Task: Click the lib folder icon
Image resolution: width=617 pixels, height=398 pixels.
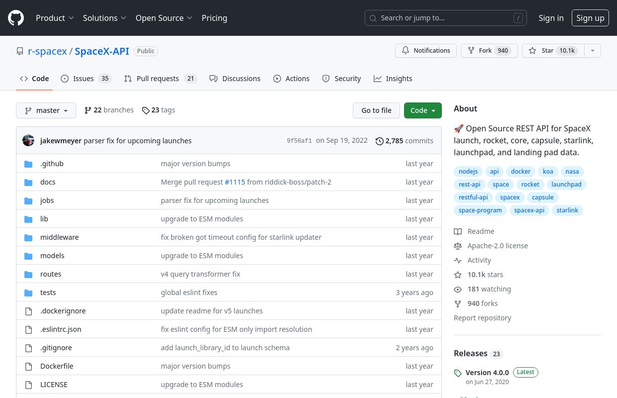Action: coord(29,219)
